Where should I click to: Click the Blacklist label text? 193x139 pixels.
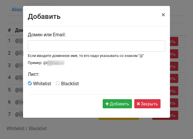click(70, 84)
